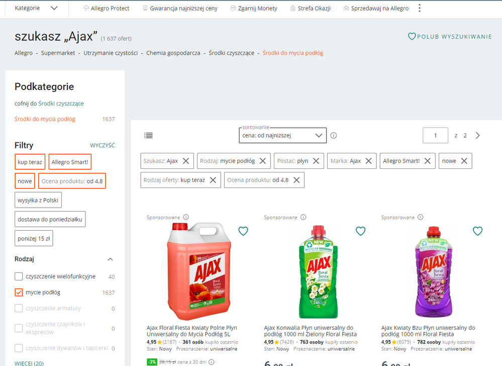Go back to Środki czyszczące category

coord(61,104)
